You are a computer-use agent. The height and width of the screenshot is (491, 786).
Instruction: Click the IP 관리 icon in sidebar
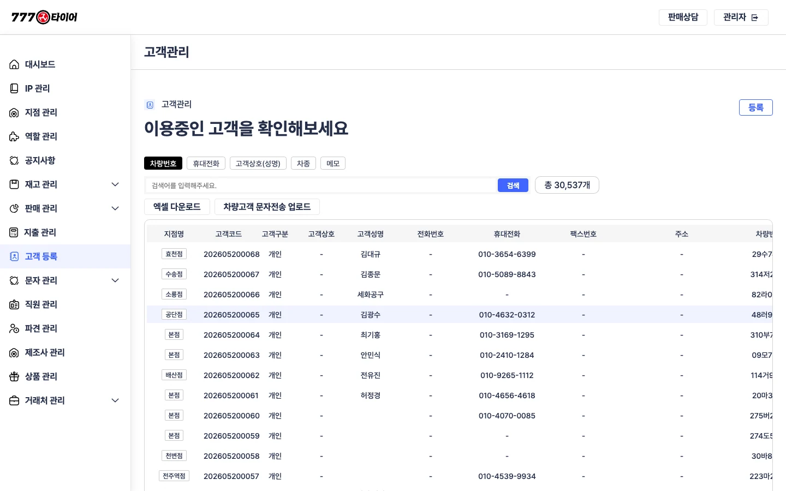click(14, 88)
